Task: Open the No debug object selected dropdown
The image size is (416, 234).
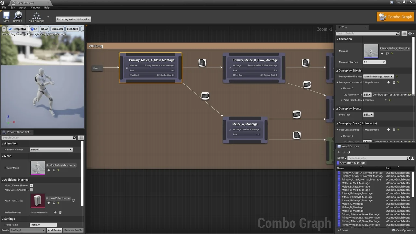Action: click(x=72, y=19)
